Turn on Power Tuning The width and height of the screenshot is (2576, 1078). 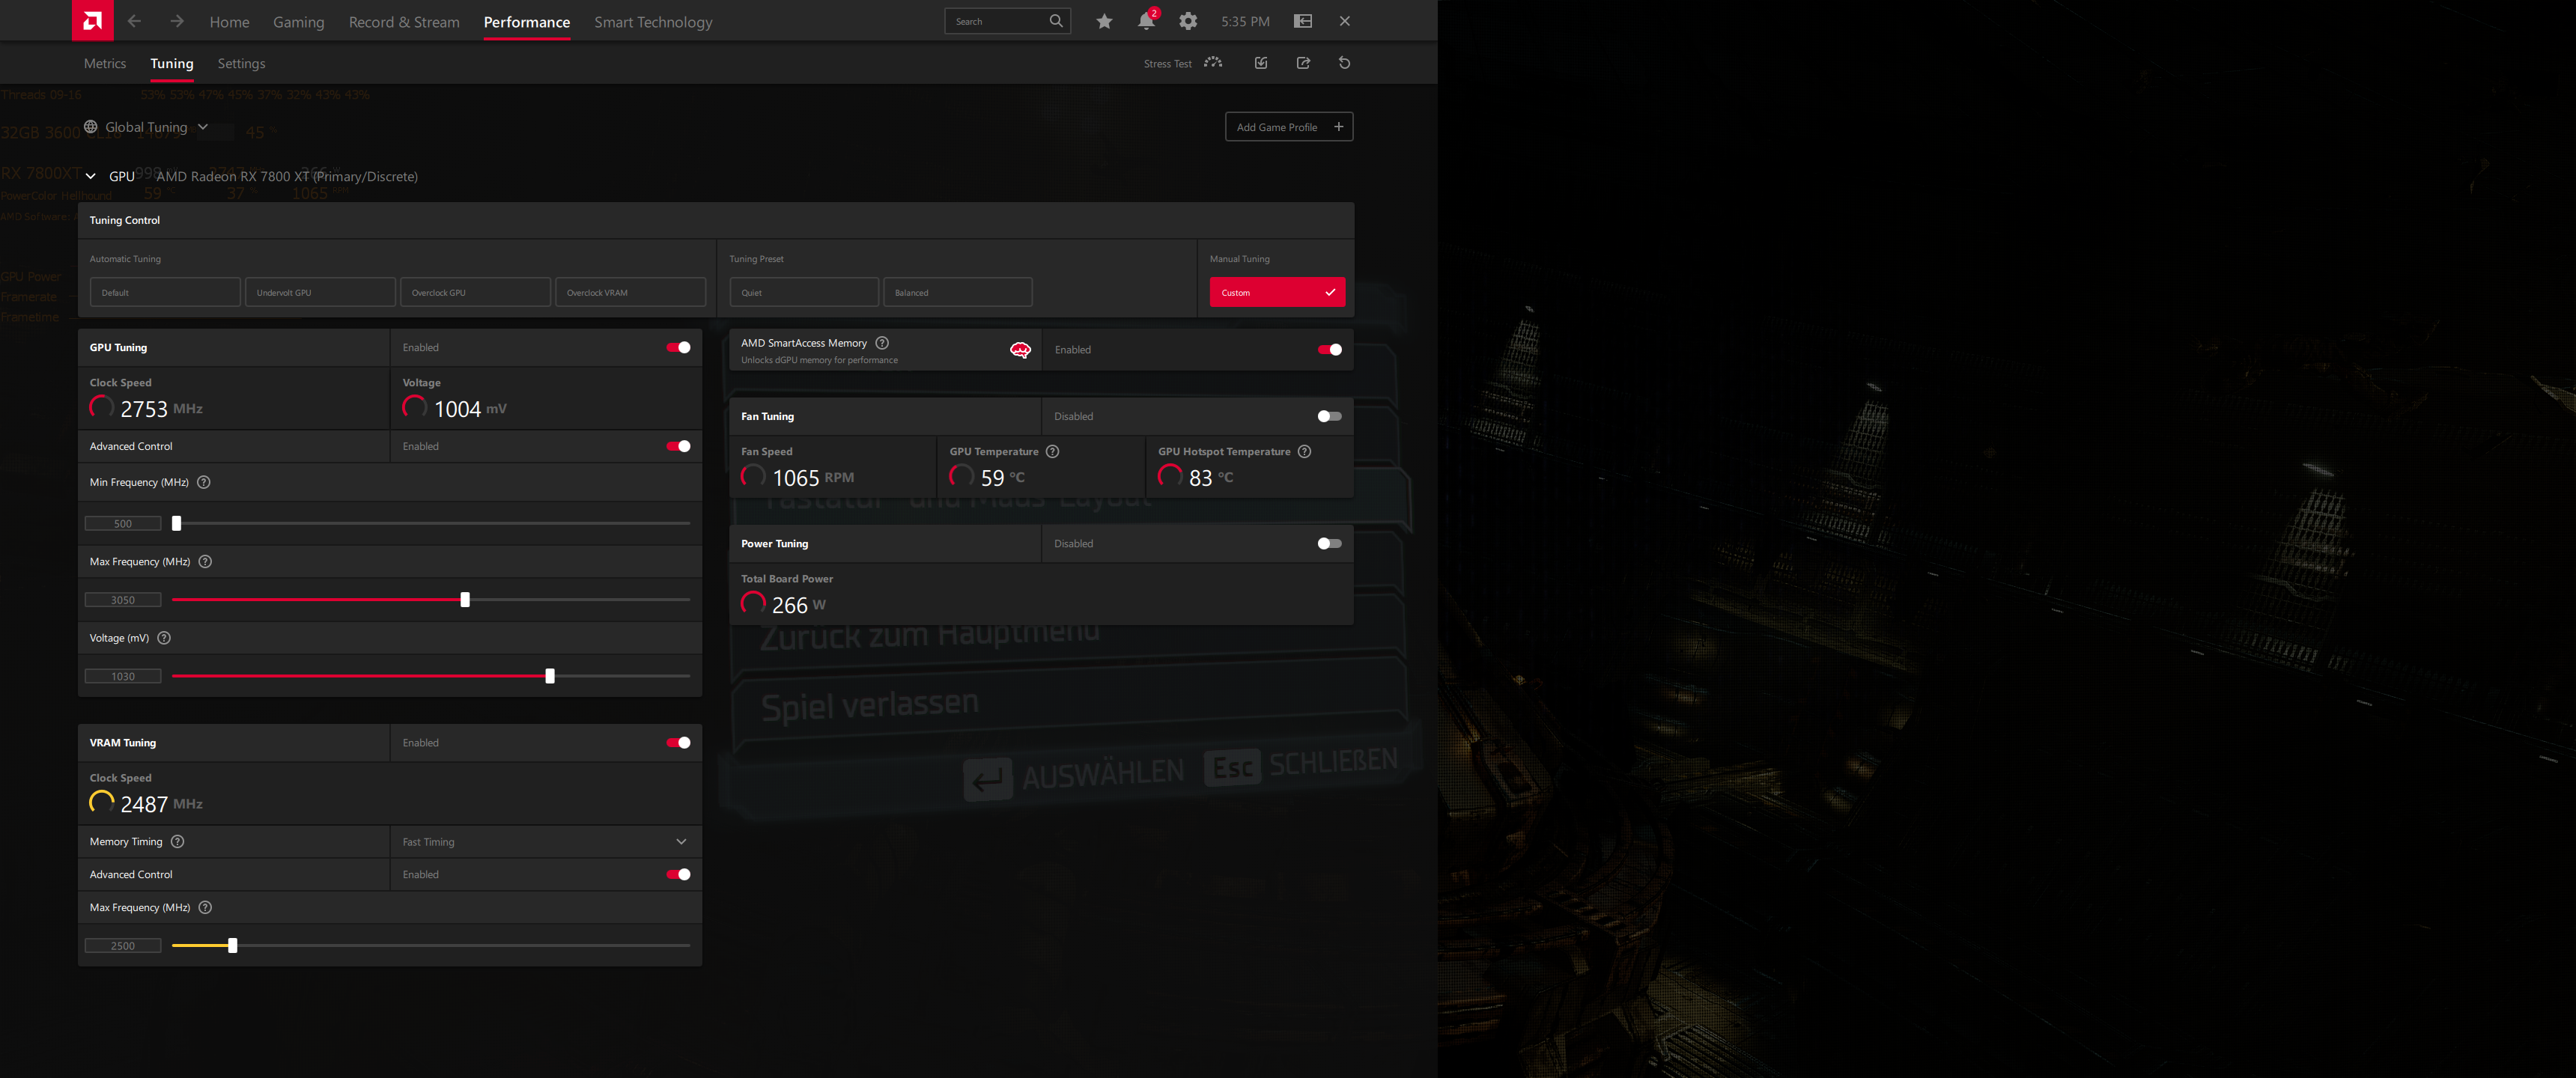click(x=1329, y=543)
